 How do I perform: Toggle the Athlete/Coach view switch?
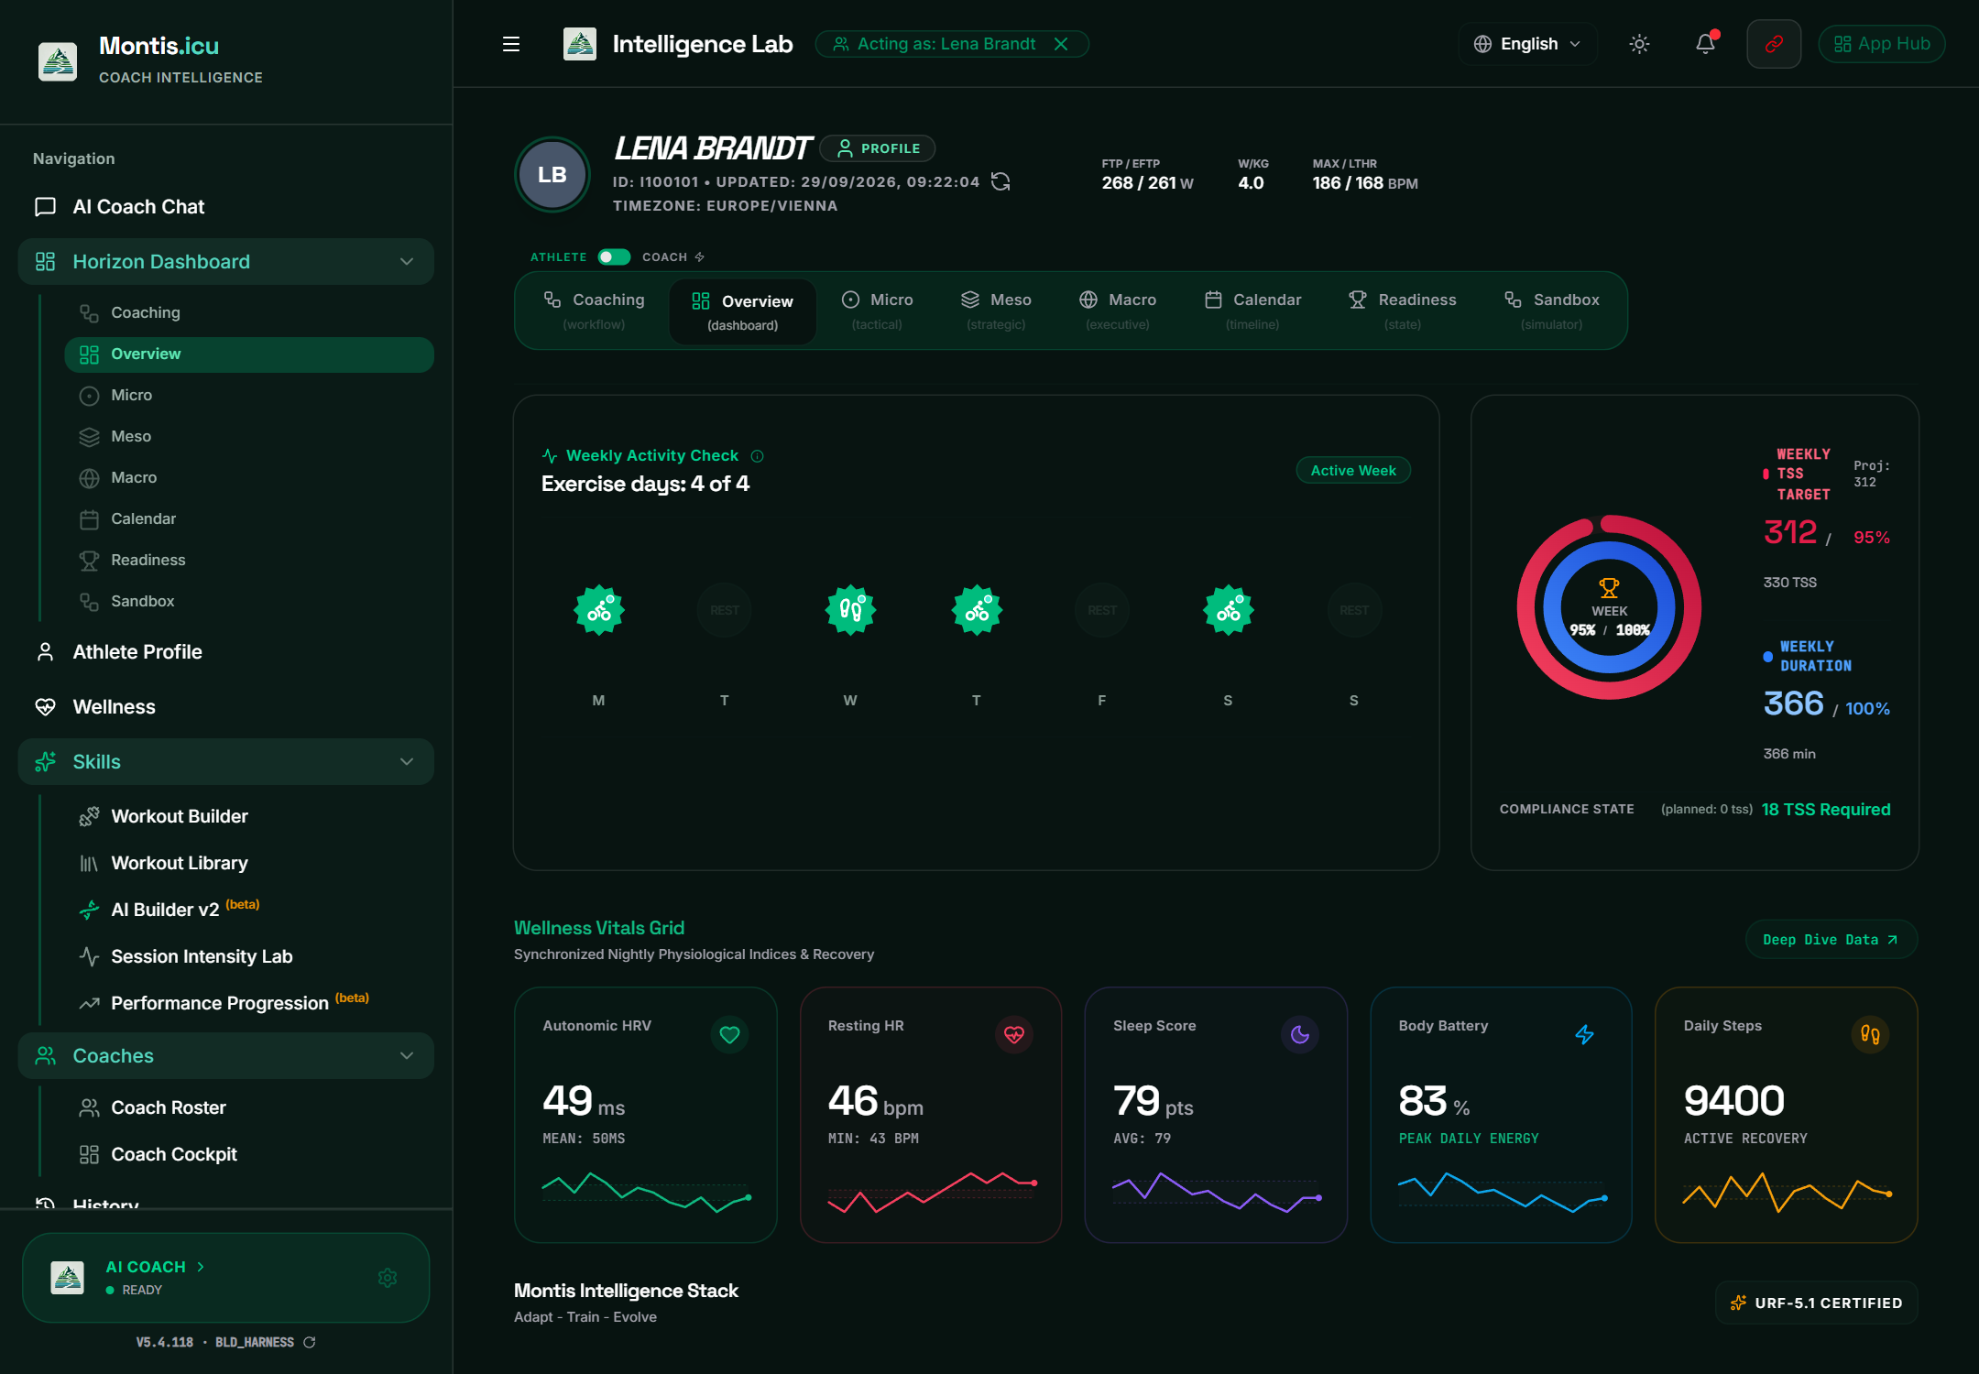pos(614,257)
